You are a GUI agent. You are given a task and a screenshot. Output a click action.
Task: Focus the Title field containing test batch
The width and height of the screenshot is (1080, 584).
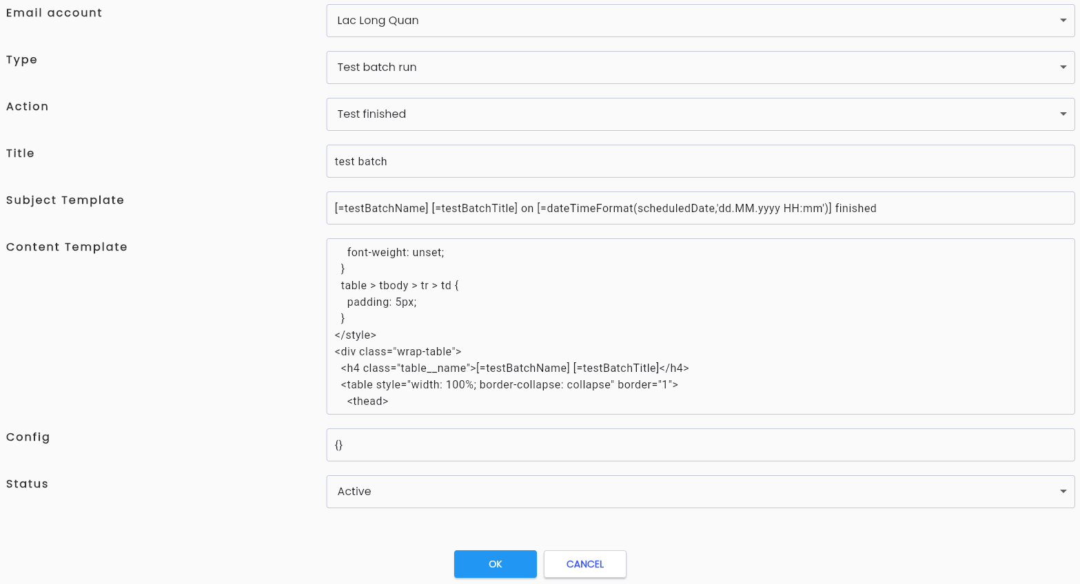pyautogui.click(x=700, y=161)
